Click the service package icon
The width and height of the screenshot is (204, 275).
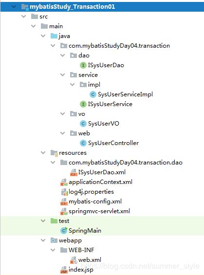click(74, 75)
